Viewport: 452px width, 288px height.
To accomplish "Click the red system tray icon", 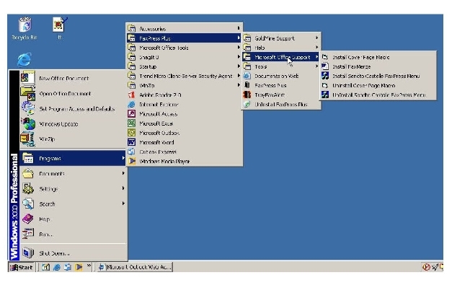I will tap(426, 267).
